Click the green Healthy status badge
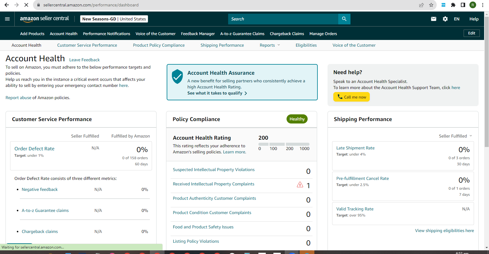The image size is (489, 254). [297, 119]
